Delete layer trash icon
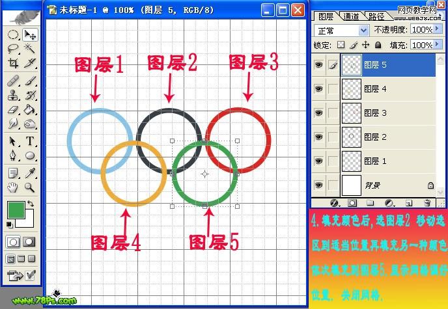 pos(427,203)
